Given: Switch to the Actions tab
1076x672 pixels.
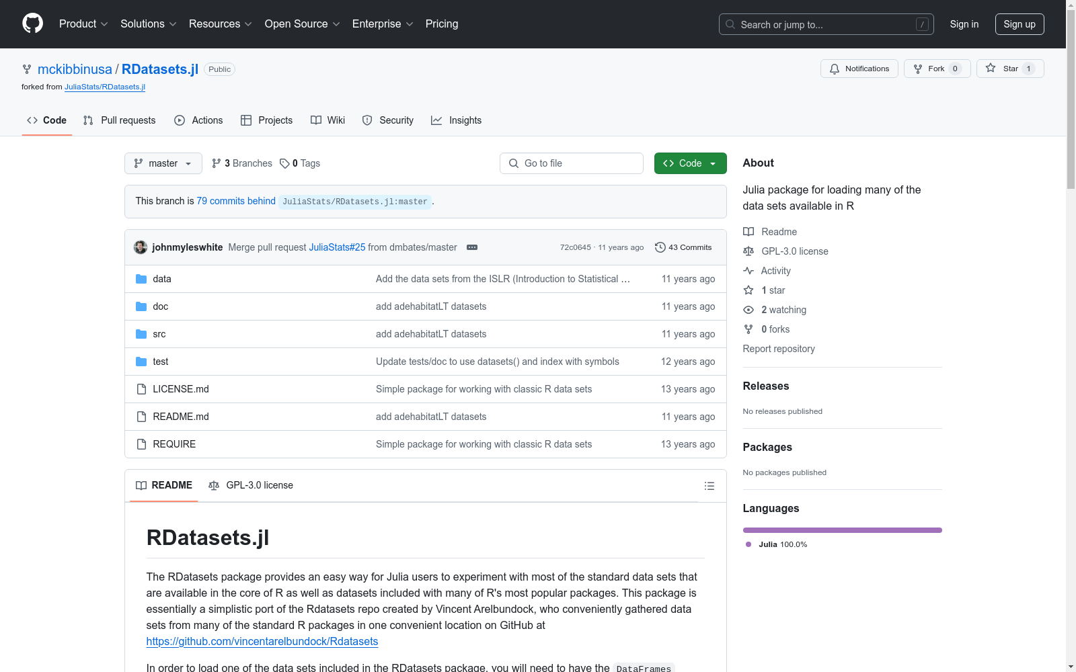Looking at the screenshot, I should pos(198,120).
